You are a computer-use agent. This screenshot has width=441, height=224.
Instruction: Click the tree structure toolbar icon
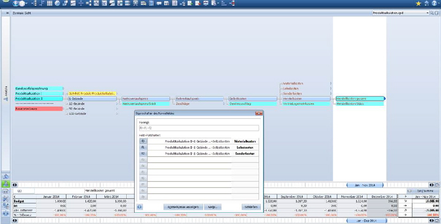(88, 3)
